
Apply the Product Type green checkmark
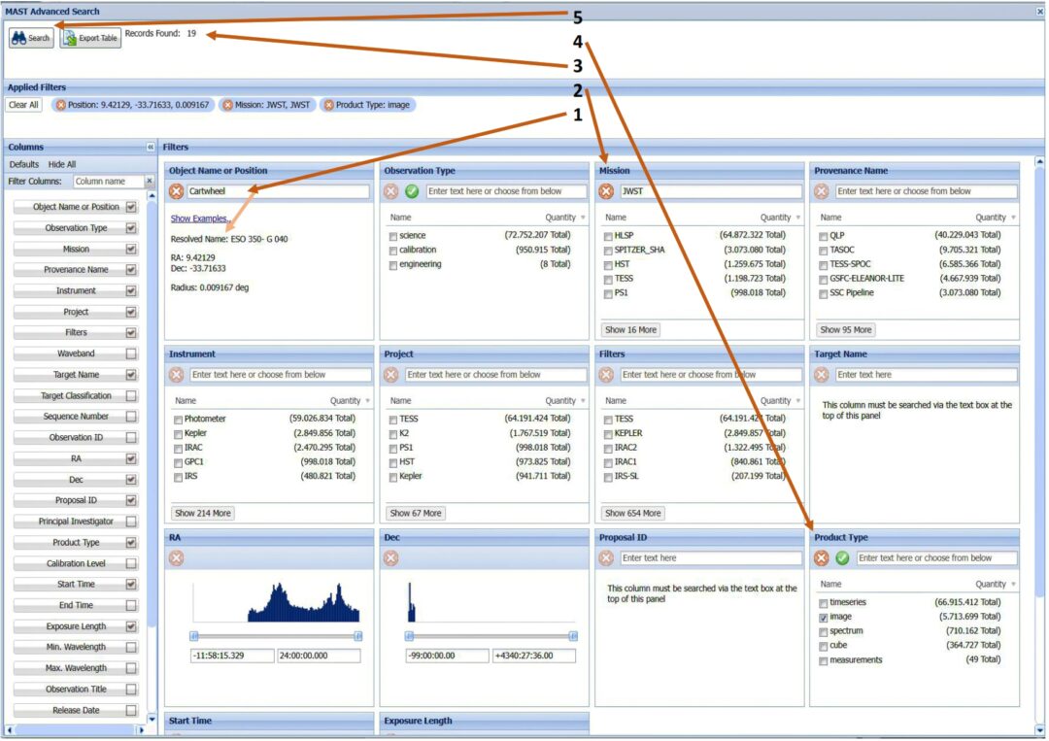click(x=842, y=558)
